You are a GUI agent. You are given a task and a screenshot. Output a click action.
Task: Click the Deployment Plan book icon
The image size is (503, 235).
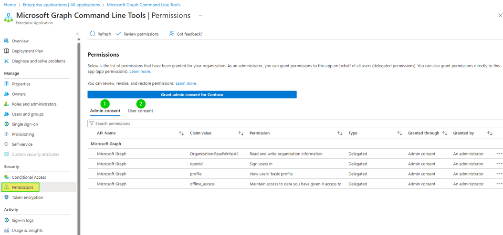click(6, 51)
